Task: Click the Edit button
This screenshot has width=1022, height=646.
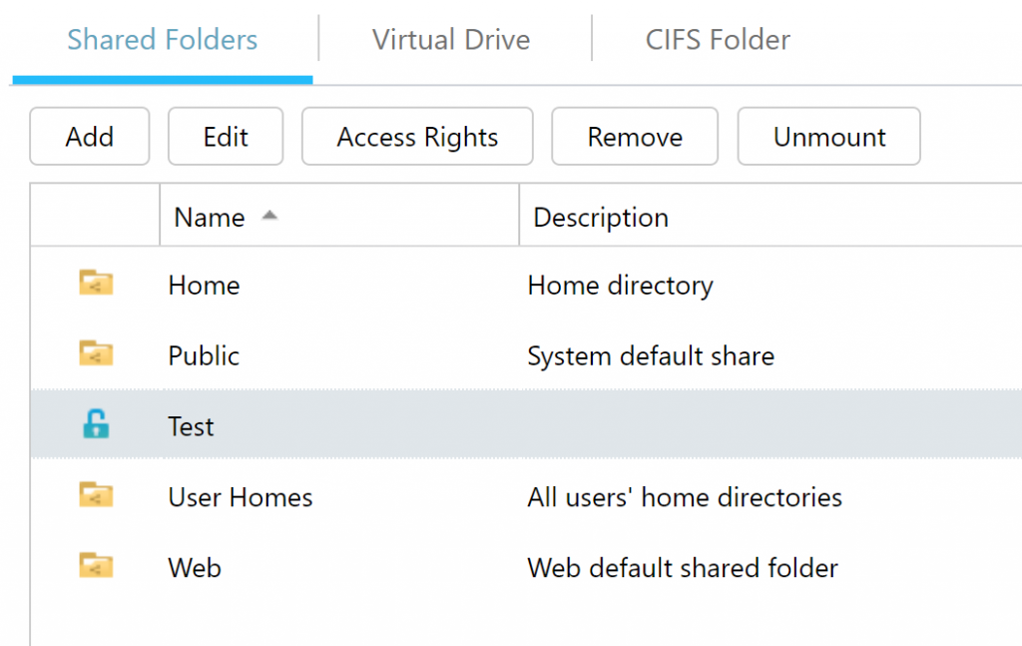Action: tap(225, 136)
